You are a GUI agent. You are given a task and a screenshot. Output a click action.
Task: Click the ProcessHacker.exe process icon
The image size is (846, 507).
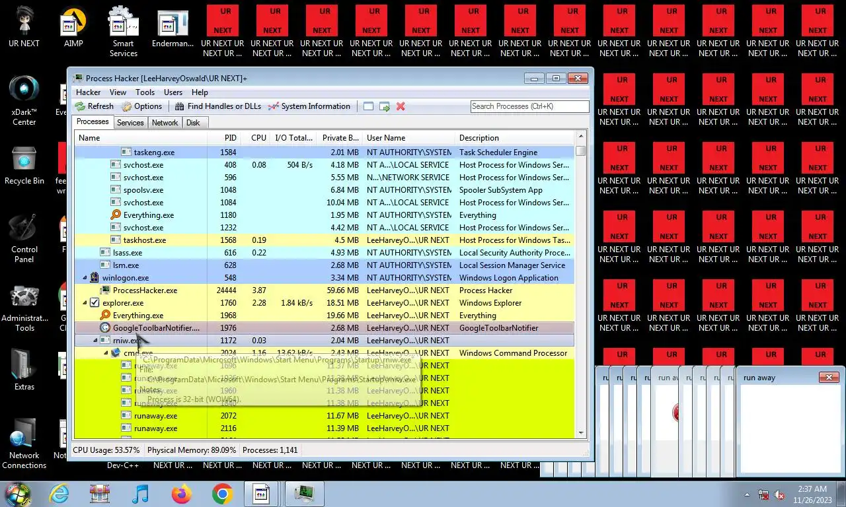pos(105,290)
